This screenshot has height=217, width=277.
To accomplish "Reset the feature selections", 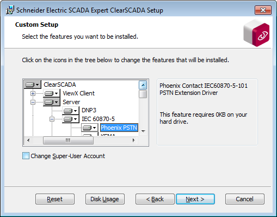I will (55, 199).
